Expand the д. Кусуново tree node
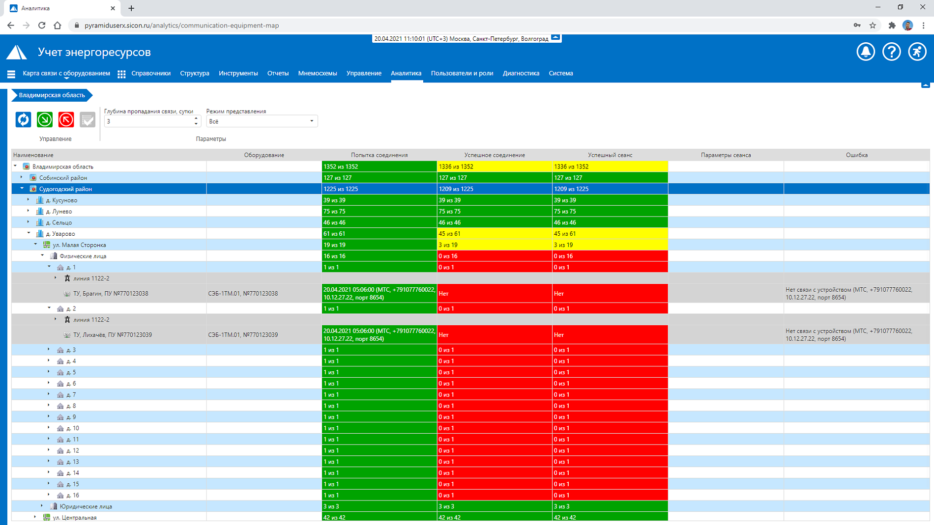The height and width of the screenshot is (525, 934). point(29,200)
